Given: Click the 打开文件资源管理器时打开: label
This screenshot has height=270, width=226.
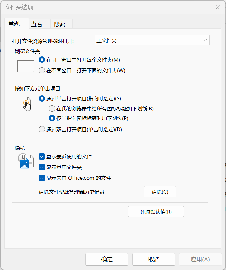Looking at the screenshot, I should coord(43,41).
